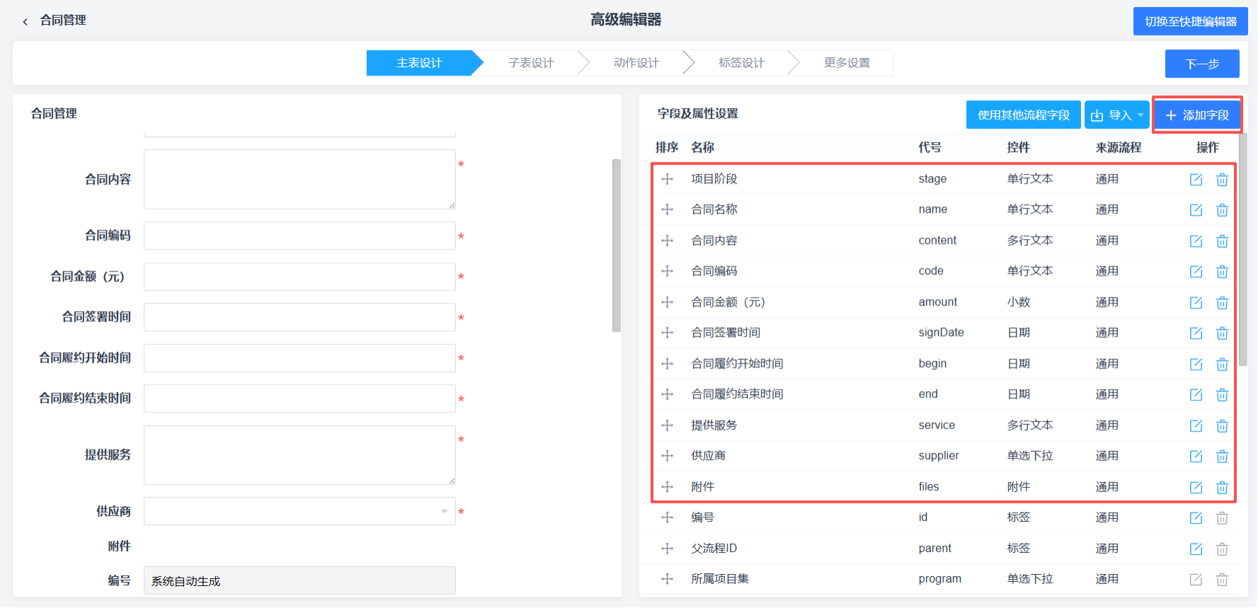Delete the 合同名称 field using trash icon
This screenshot has height=608, width=1258.
point(1222,210)
